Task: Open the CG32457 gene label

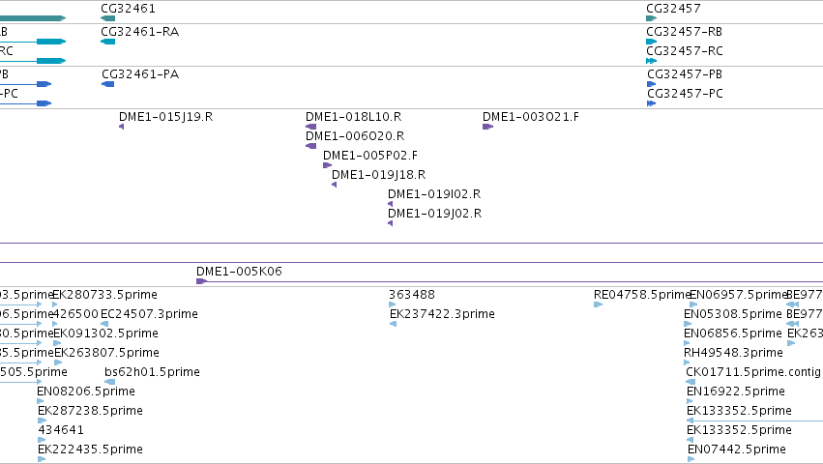Action: pyautogui.click(x=673, y=9)
